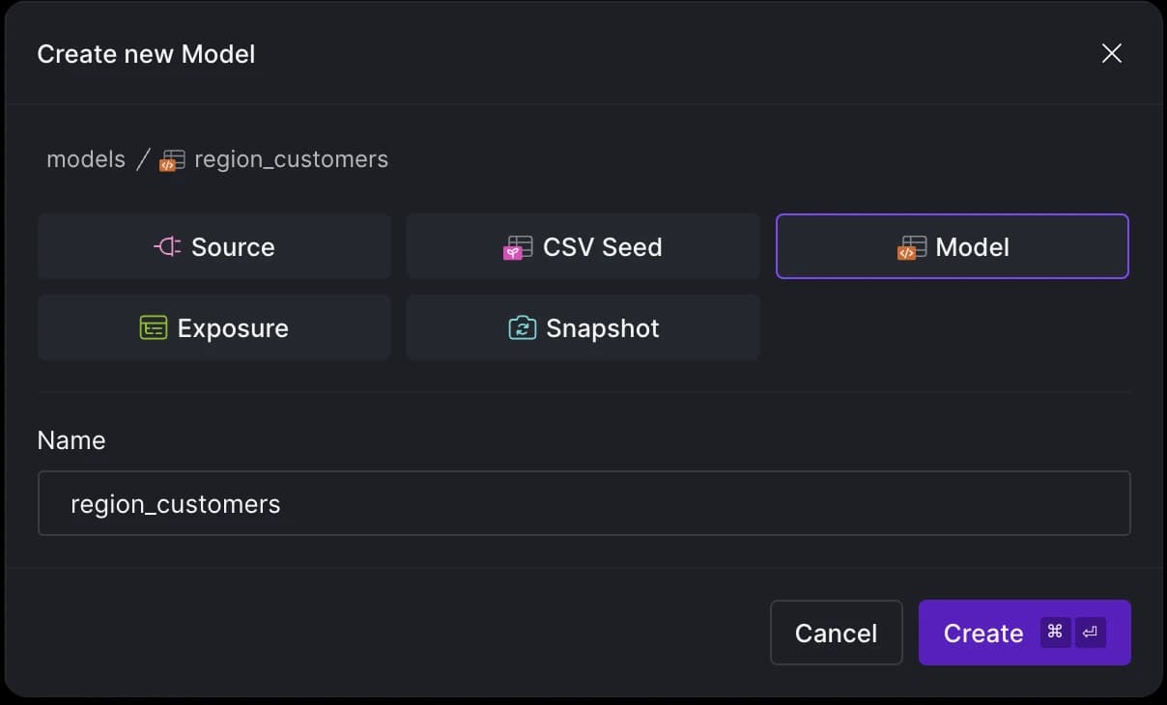
Task: Cancel the new model dialog
Action: [x=837, y=633]
